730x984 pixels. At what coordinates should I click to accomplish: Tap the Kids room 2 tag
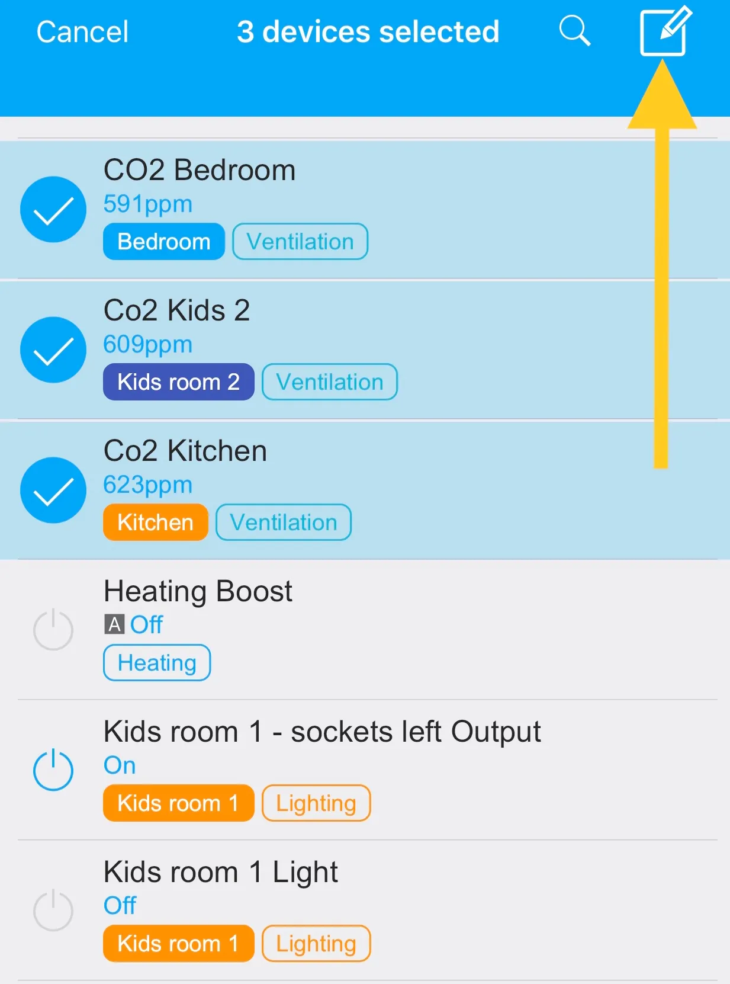pyautogui.click(x=178, y=382)
